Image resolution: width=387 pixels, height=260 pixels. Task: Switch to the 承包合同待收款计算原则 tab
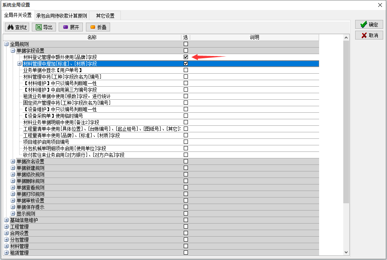(61, 16)
